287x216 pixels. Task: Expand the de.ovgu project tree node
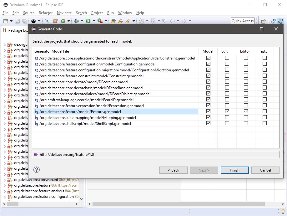point(5,44)
